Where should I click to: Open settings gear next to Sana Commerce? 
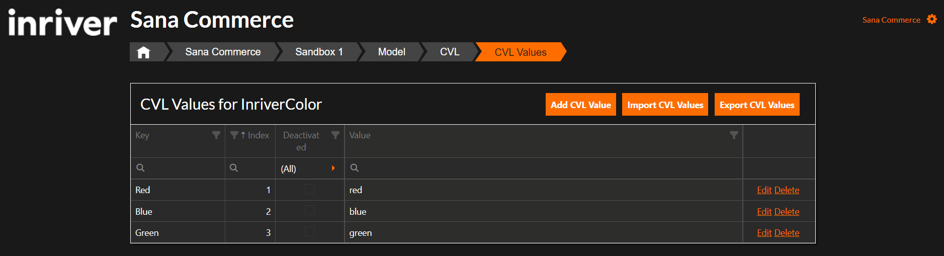pyautogui.click(x=932, y=19)
